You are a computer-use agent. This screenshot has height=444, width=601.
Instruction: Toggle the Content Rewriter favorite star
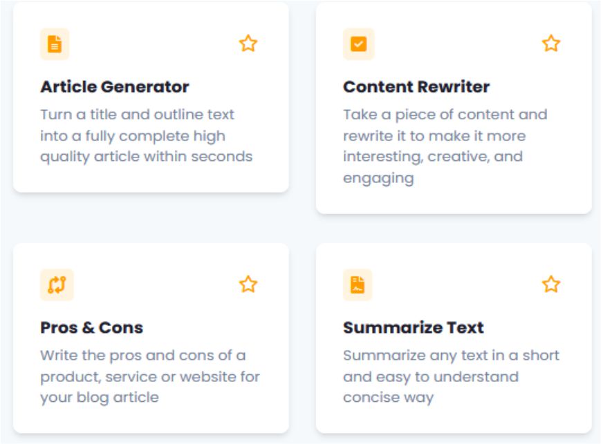551,44
